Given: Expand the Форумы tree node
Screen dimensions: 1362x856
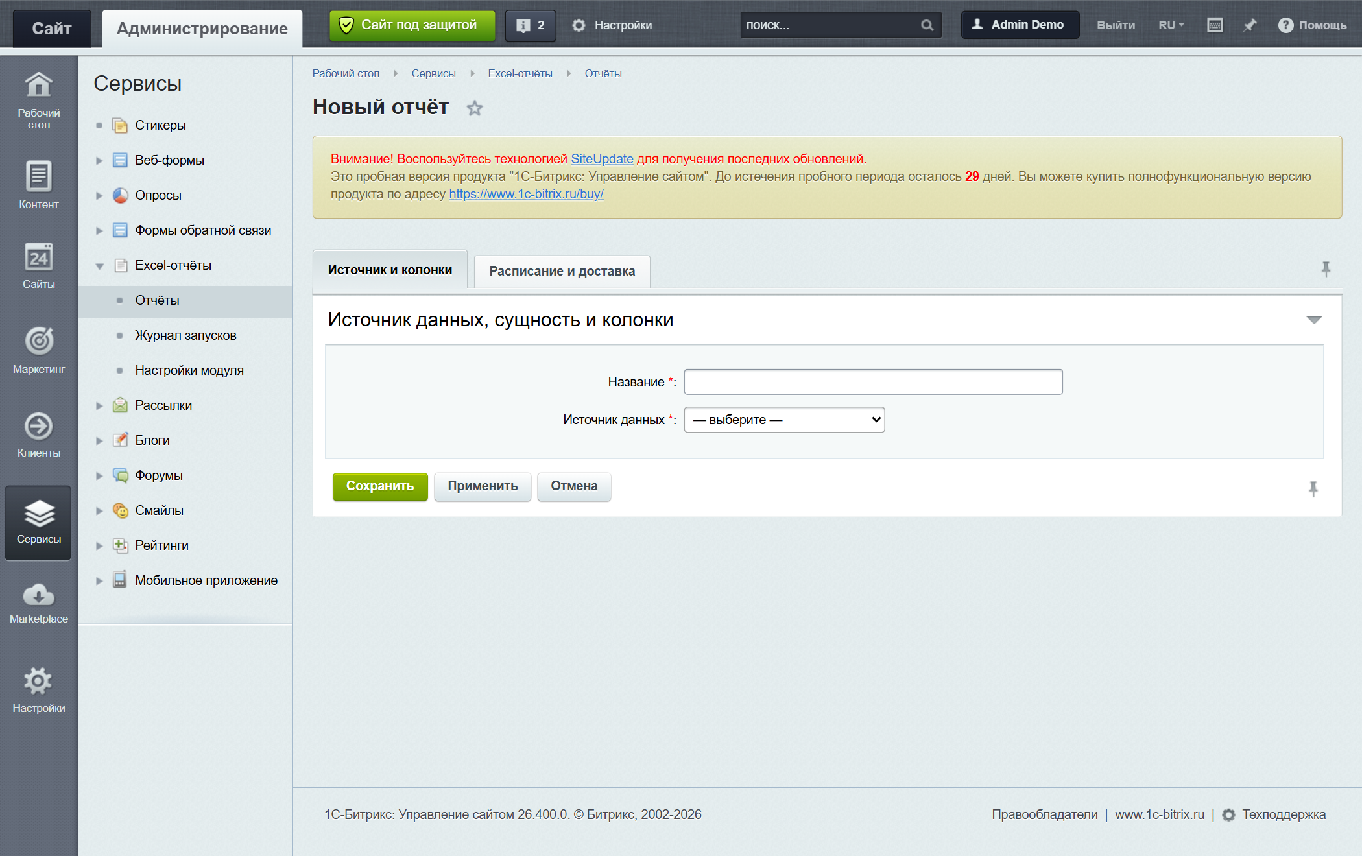Looking at the screenshot, I should point(99,475).
